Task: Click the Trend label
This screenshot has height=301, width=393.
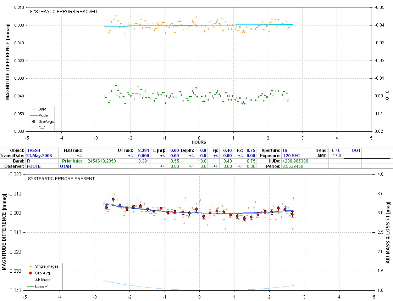Action: click(x=321, y=150)
